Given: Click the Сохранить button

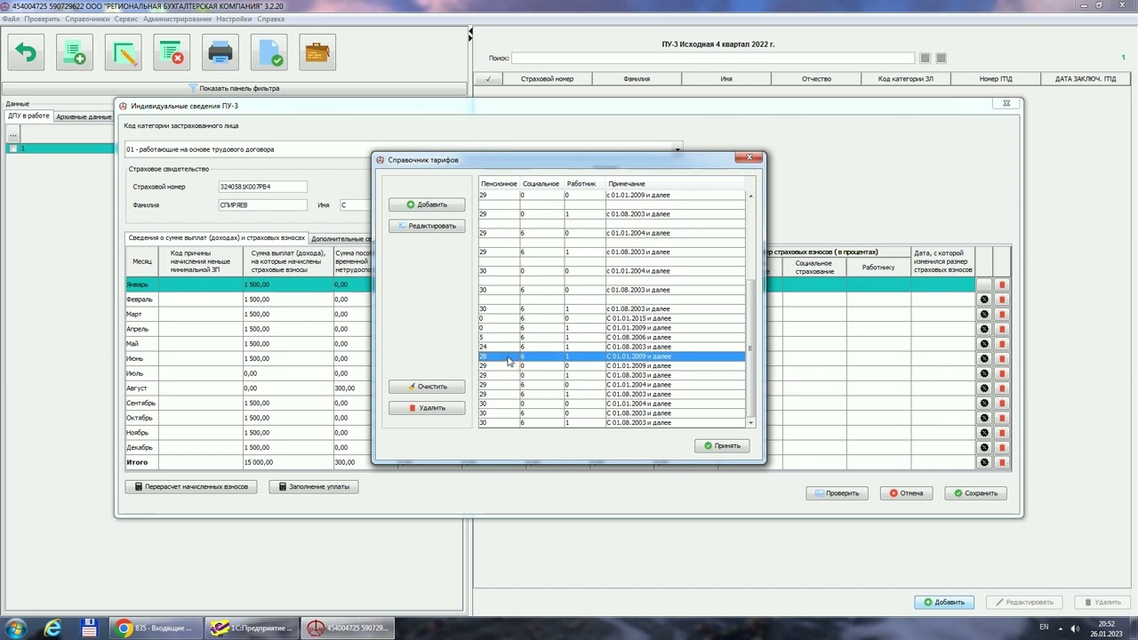Looking at the screenshot, I should [975, 493].
